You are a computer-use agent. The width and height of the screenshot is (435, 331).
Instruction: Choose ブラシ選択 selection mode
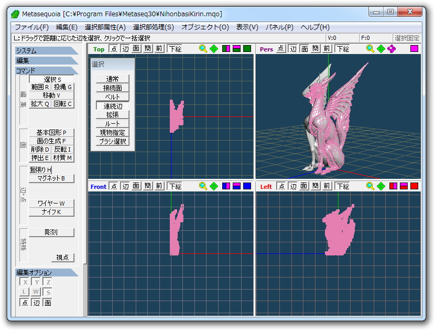pyautogui.click(x=112, y=141)
